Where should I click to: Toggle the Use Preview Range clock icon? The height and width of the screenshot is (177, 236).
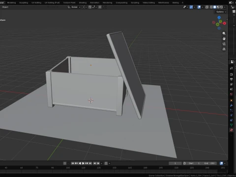pos(184,163)
